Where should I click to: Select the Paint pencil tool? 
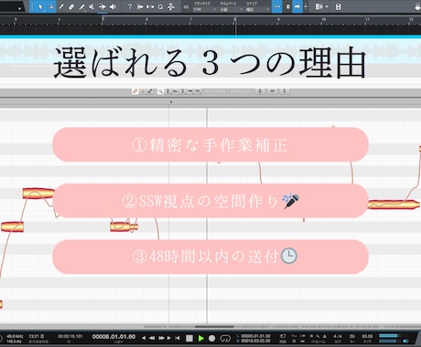click(81, 6)
